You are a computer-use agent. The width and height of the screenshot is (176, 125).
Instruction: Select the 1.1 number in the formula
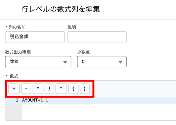44,100
